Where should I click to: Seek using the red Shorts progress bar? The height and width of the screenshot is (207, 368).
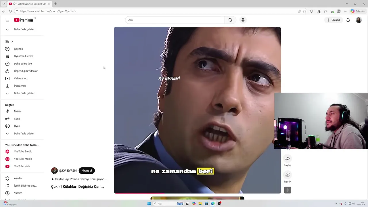pyautogui.click(x=197, y=193)
